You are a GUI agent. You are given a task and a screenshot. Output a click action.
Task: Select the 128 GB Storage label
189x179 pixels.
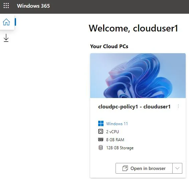tap(120, 148)
